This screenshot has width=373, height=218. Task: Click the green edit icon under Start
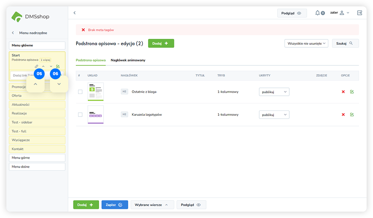click(x=58, y=67)
